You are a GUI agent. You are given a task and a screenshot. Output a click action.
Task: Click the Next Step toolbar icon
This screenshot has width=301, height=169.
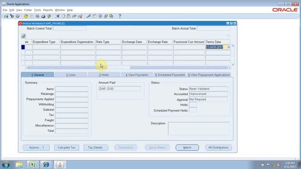tap(32, 16)
